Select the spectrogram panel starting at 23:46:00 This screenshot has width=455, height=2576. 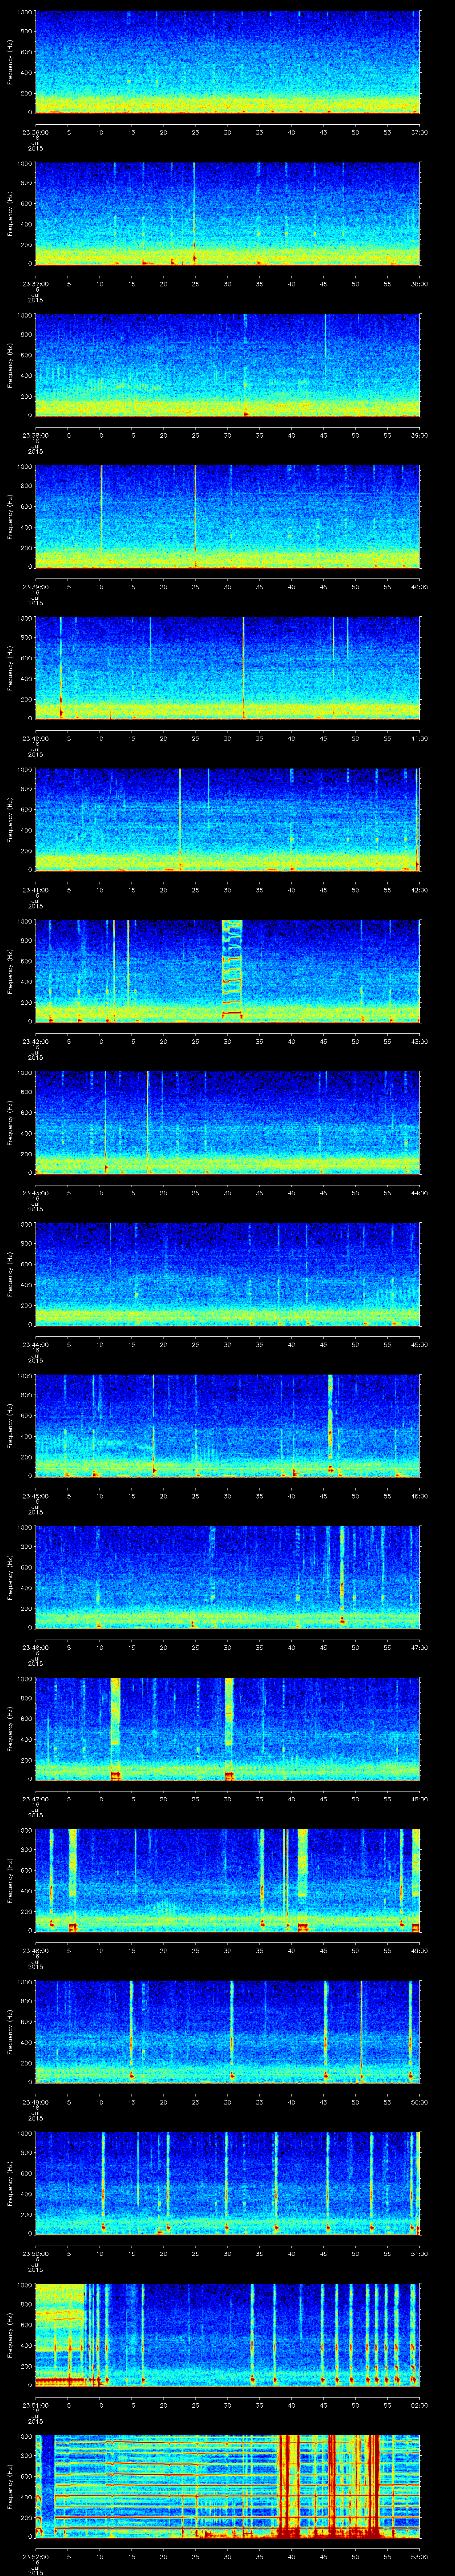point(228,1577)
